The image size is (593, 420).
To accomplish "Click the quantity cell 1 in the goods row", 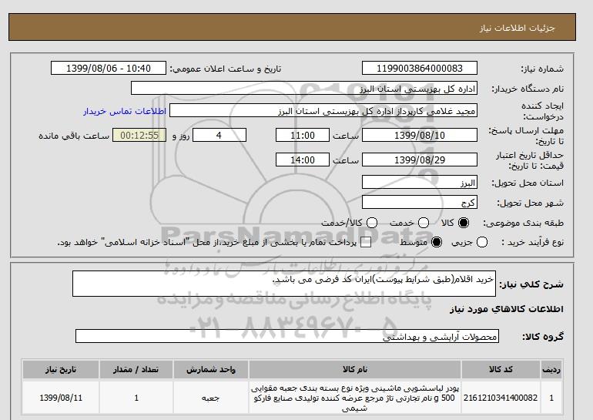I will click(136, 398).
